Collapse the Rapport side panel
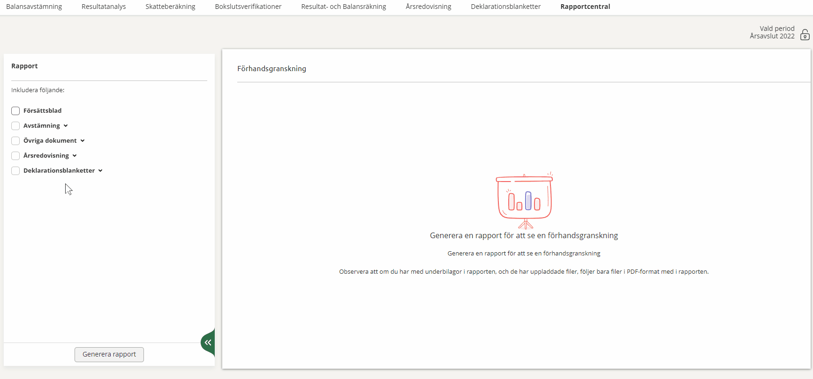Image resolution: width=813 pixels, height=379 pixels. pos(208,343)
